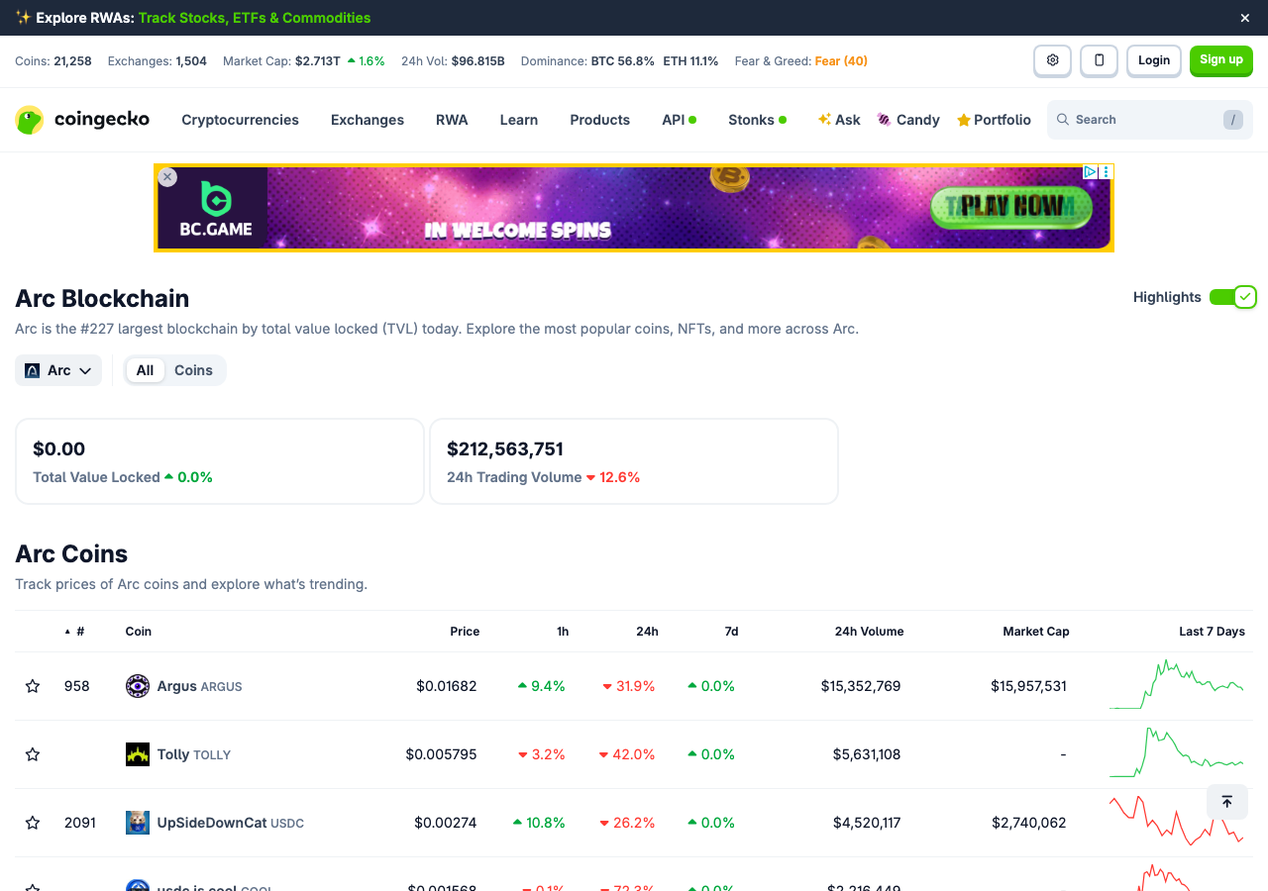
Task: Click UpSideDownCat market cap $2,740,062
Action: pos(1029,823)
